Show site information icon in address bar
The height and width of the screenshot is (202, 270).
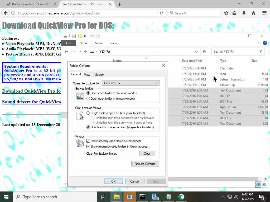pyautogui.click(x=13, y=13)
